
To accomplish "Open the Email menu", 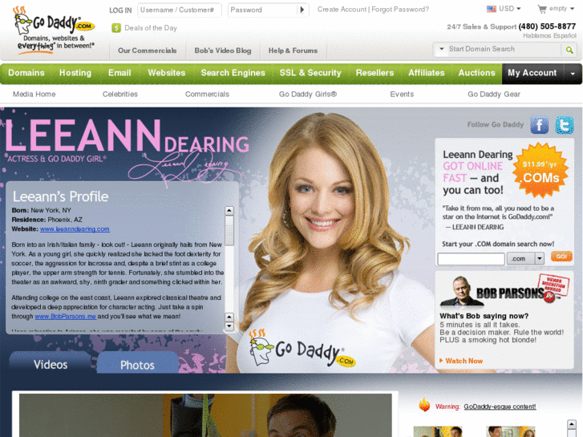I will pos(119,73).
